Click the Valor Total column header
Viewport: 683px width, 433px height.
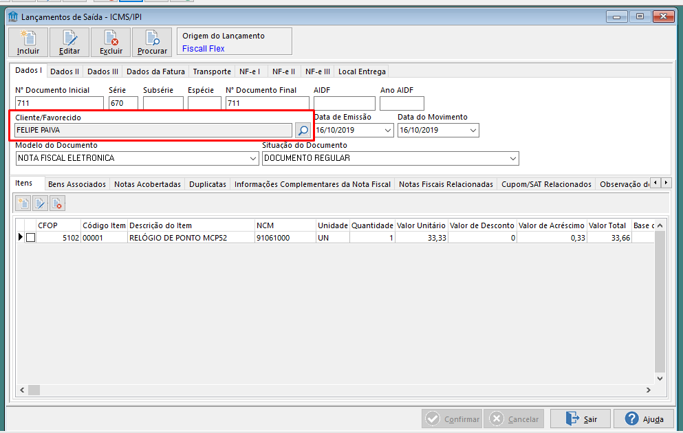(609, 225)
